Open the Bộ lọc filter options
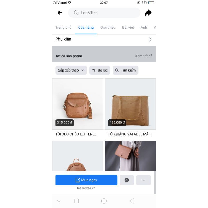Viewport: 208px width, 208px height. 100,70
